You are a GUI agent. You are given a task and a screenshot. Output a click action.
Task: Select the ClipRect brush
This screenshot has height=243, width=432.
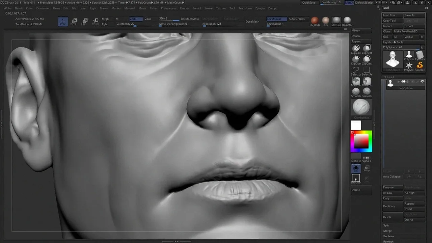[x=367, y=49]
